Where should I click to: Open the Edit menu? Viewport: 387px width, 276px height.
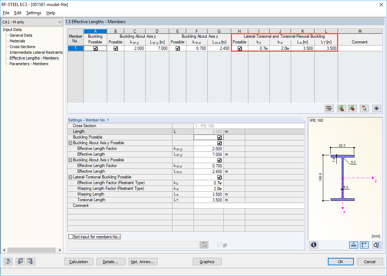17,12
